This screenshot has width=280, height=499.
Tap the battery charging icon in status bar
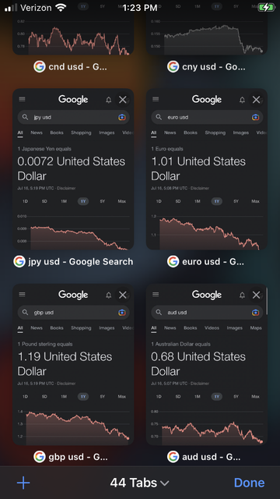[266, 7]
